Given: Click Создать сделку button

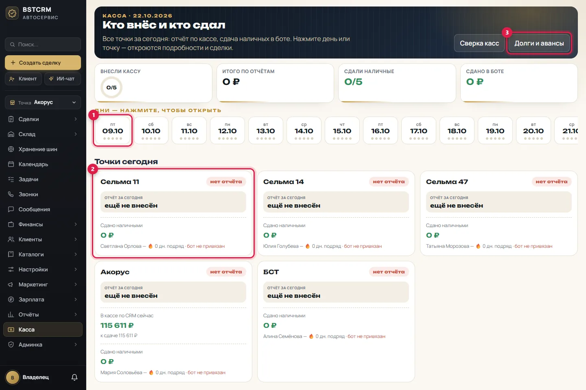Looking at the screenshot, I should 43,63.
